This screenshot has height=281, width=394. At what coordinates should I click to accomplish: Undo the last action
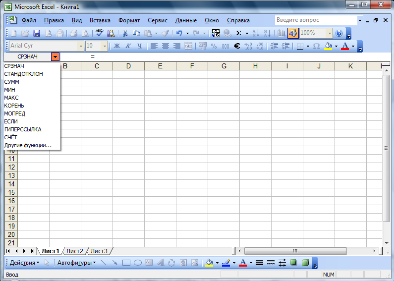pyautogui.click(x=179, y=33)
